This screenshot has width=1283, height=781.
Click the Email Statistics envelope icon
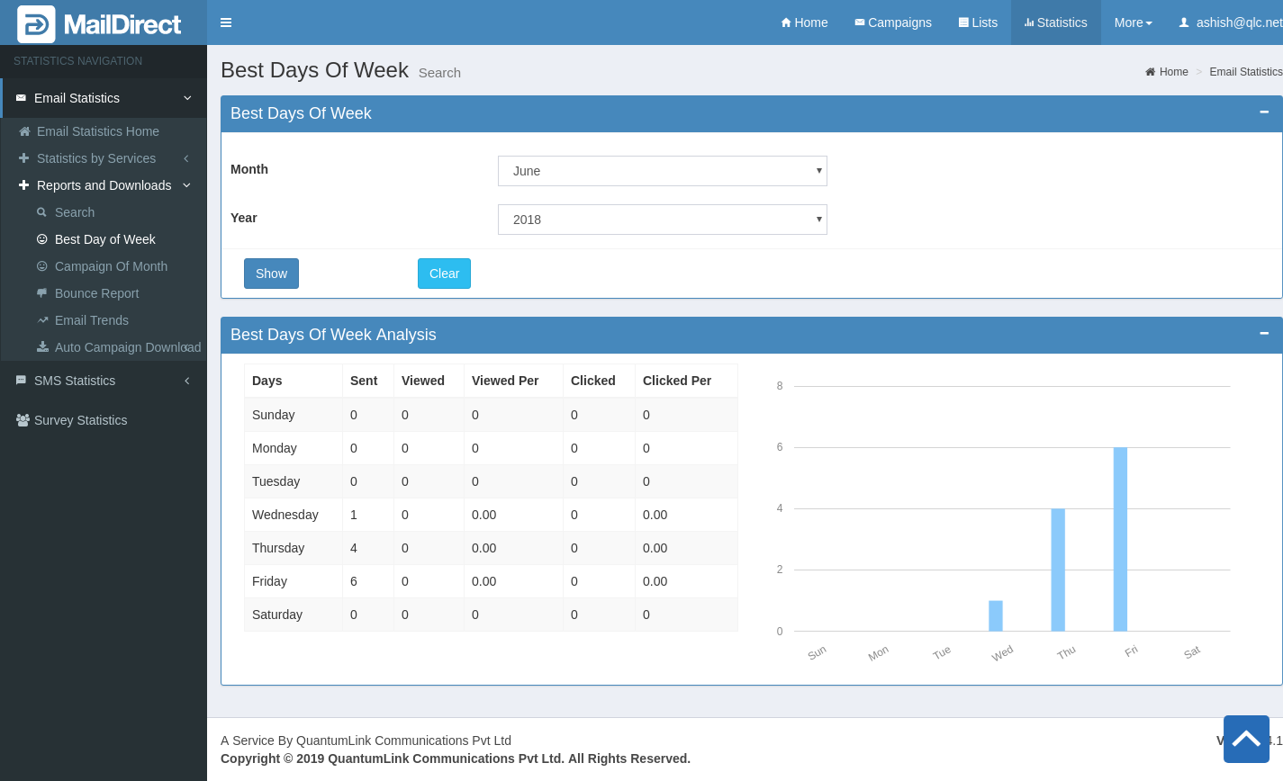coord(21,98)
